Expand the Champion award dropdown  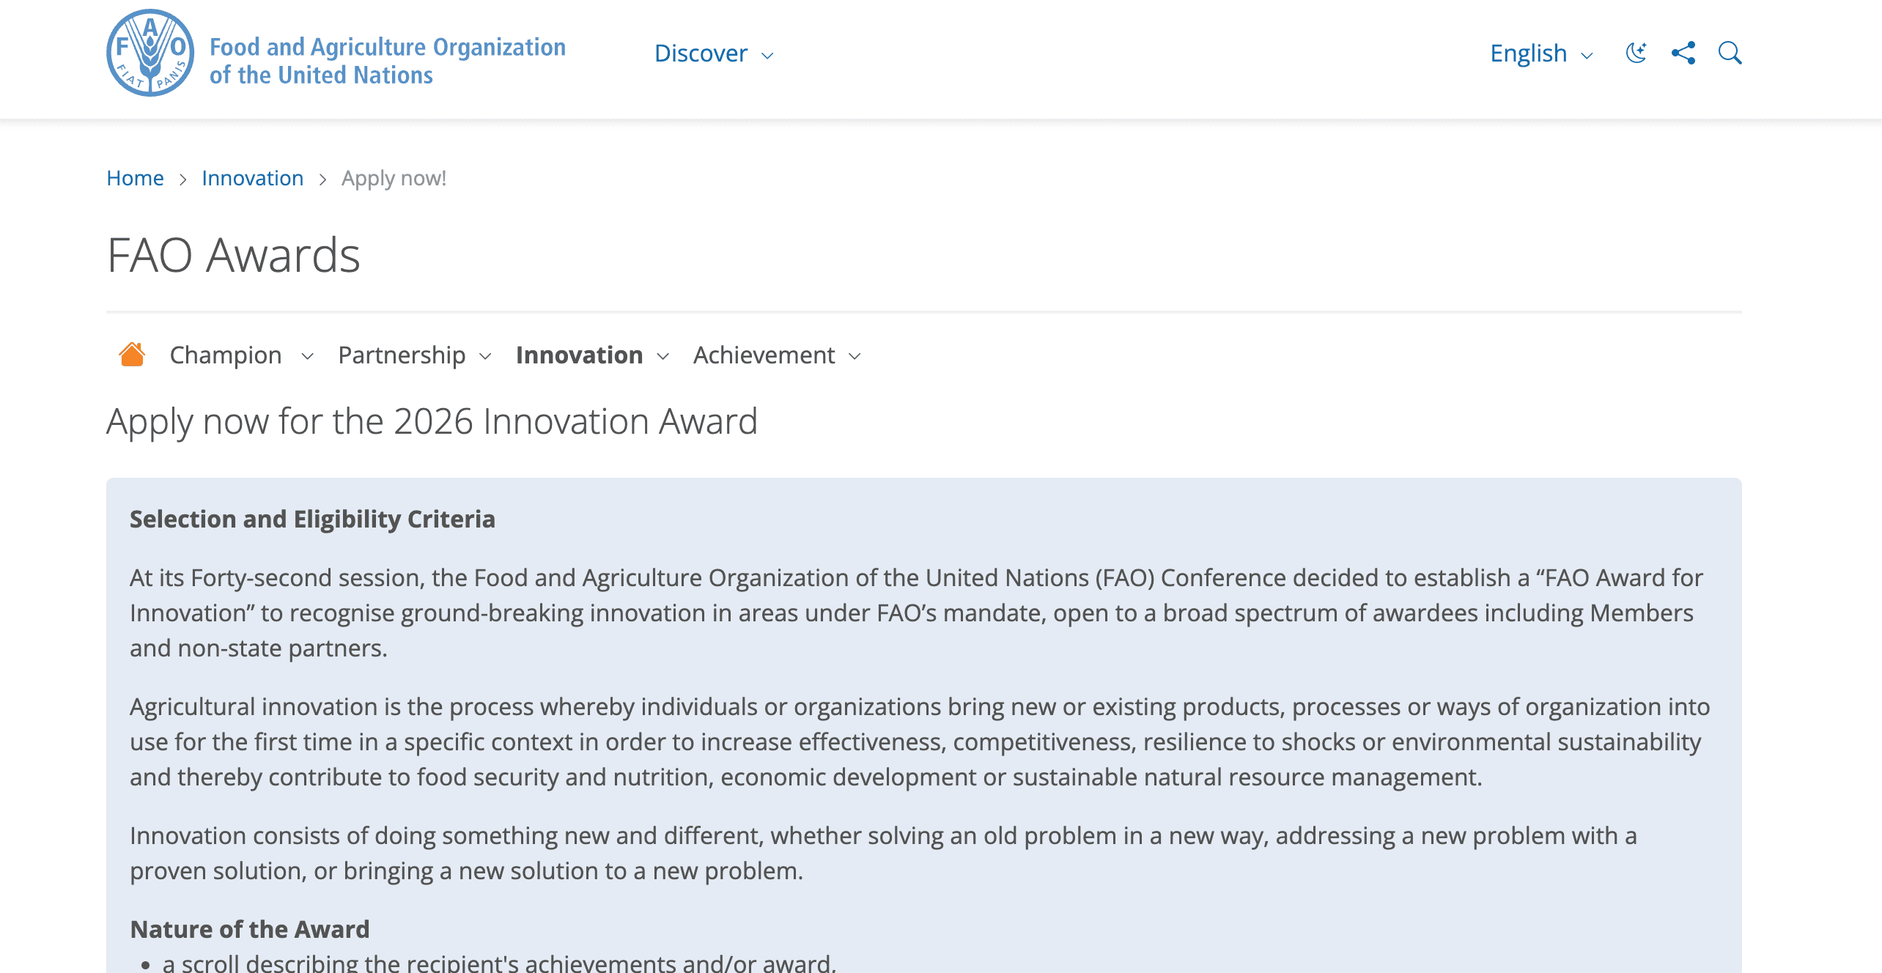pos(307,357)
